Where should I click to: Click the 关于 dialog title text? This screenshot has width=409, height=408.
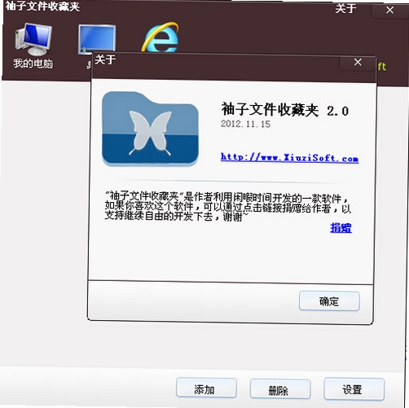point(105,59)
